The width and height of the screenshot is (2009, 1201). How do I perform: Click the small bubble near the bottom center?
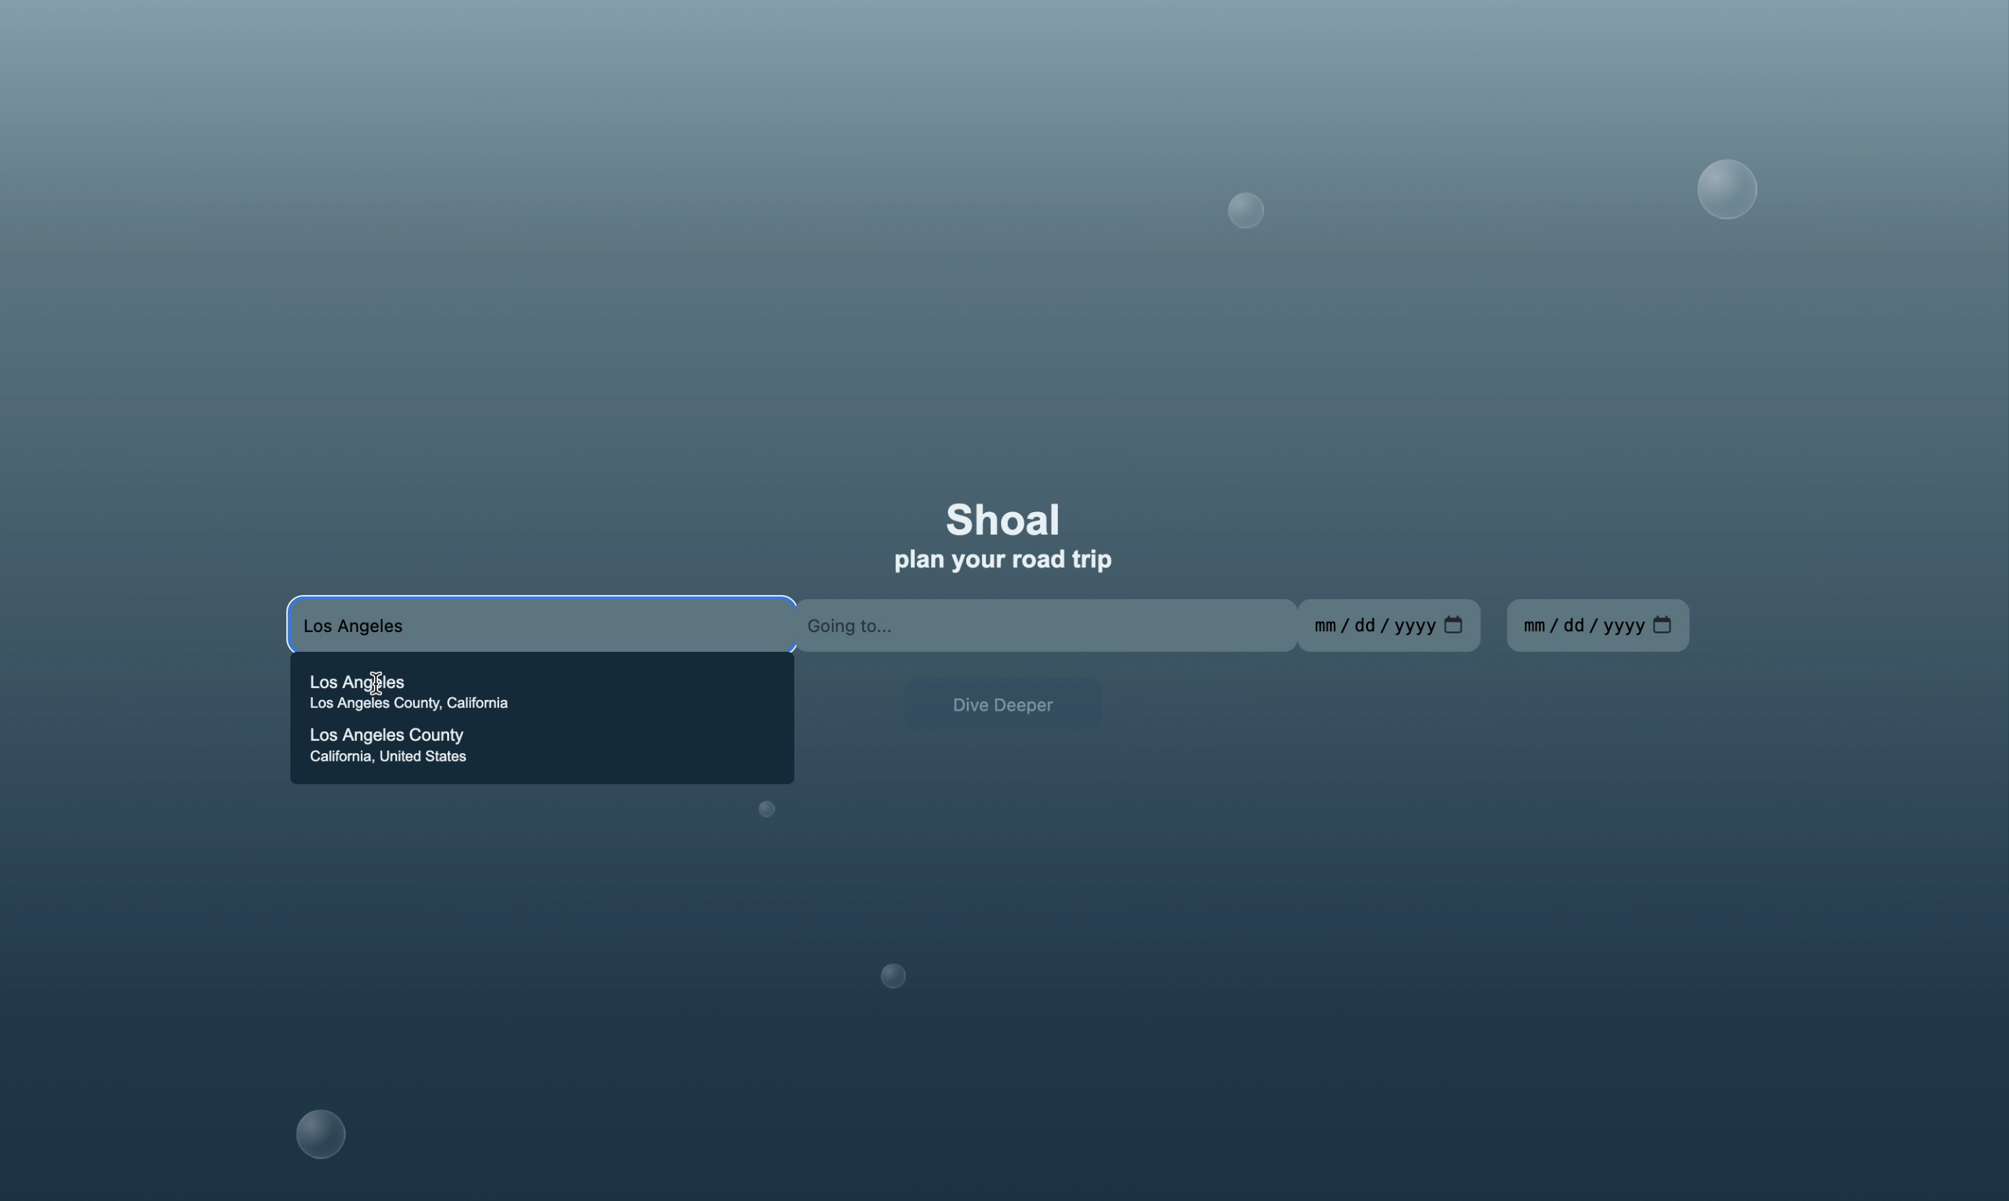(x=892, y=976)
